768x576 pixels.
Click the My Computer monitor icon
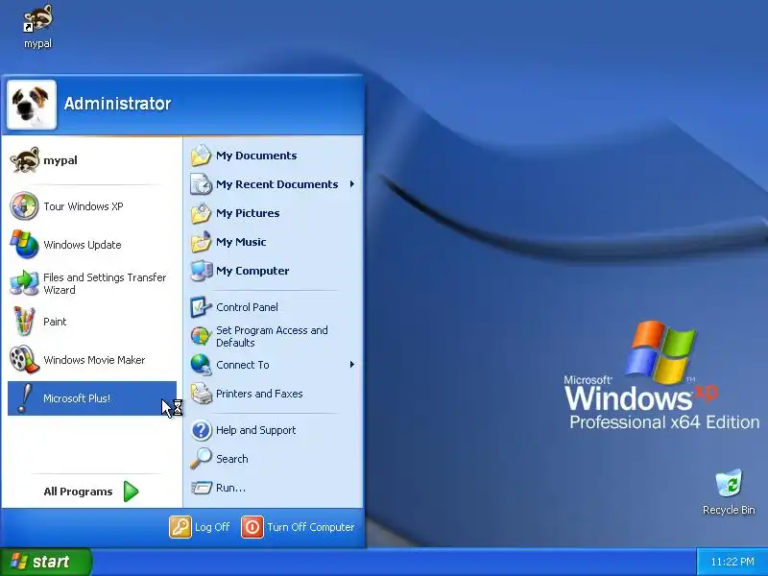click(201, 271)
